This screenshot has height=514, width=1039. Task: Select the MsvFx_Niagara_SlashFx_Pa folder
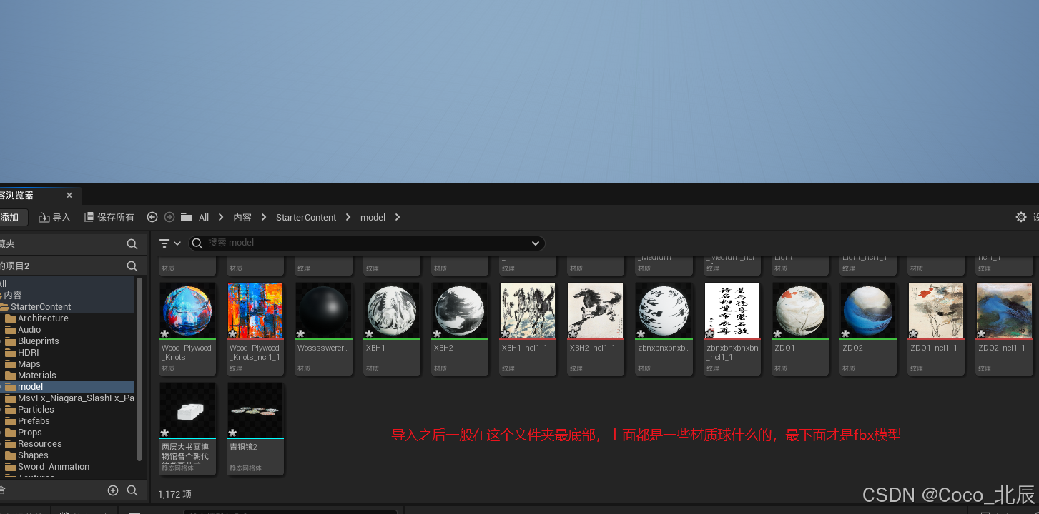click(x=76, y=398)
